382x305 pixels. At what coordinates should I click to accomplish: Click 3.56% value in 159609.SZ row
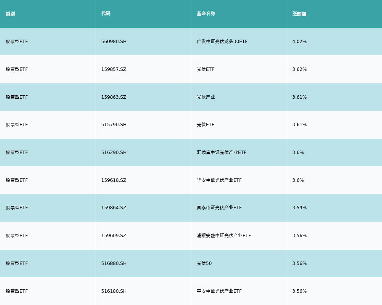(x=299, y=236)
